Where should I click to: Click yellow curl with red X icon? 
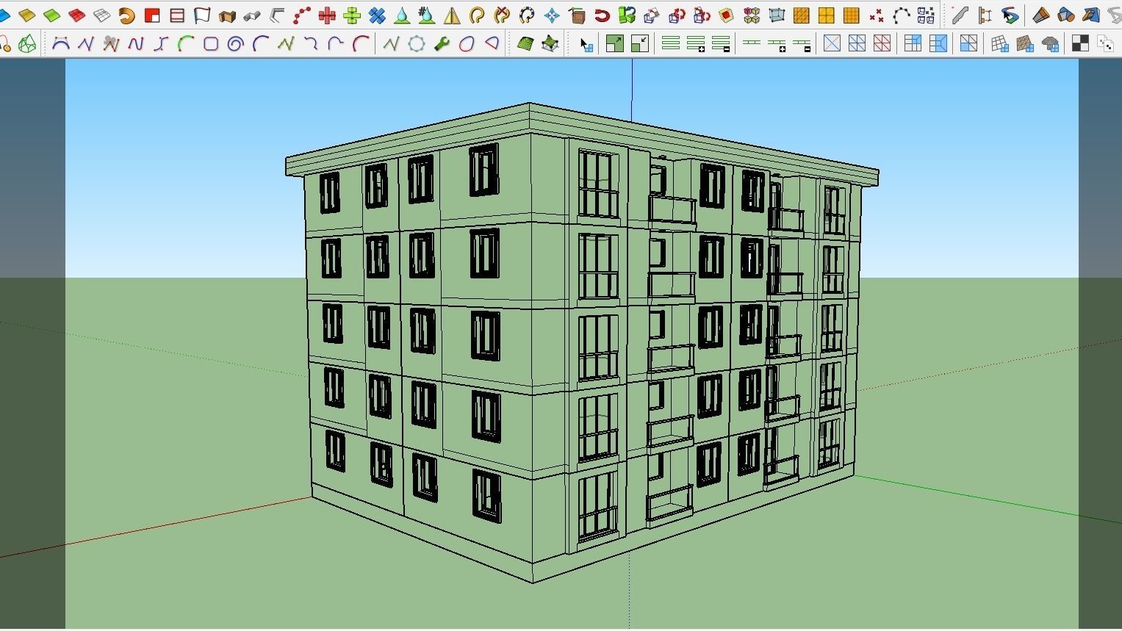(502, 15)
